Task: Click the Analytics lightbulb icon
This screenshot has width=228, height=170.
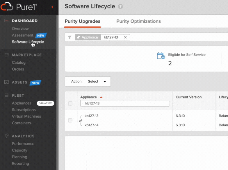Action: click(7, 136)
